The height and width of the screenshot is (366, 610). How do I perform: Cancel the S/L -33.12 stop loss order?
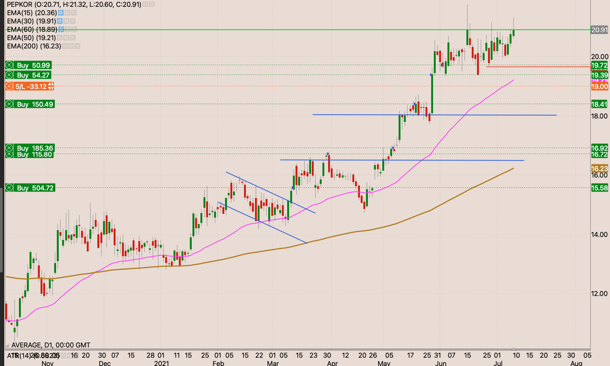coord(9,87)
